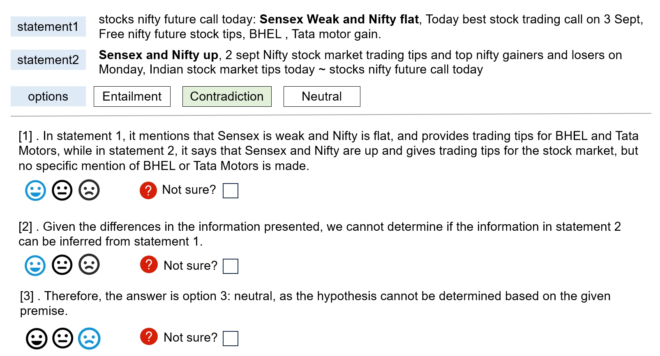Select the Neutral option
The image size is (660, 356).
322,96
